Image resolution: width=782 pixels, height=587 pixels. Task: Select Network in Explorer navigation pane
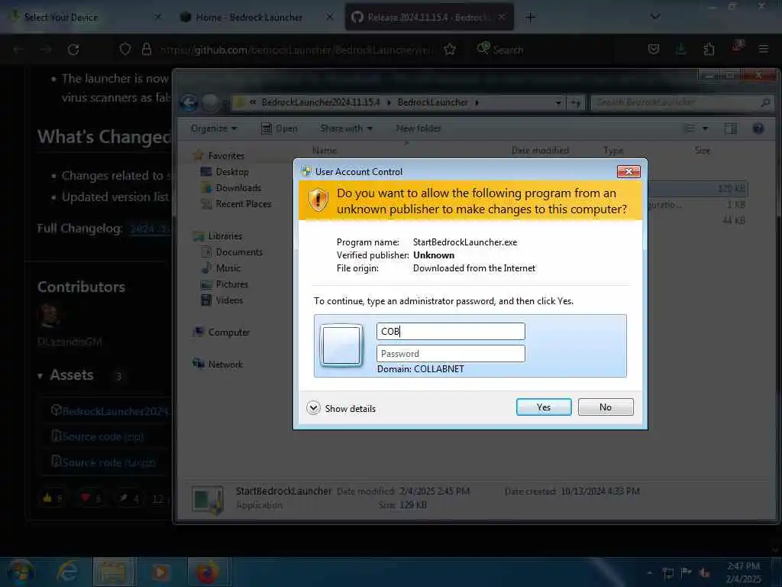[x=225, y=365]
